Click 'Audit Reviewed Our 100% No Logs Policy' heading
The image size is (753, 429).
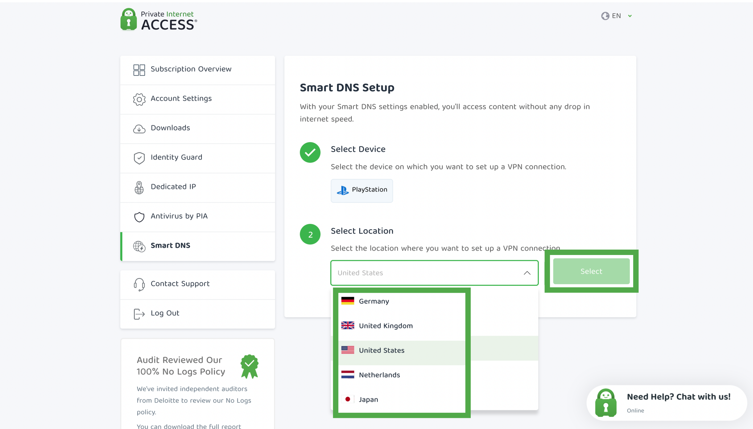click(x=180, y=366)
